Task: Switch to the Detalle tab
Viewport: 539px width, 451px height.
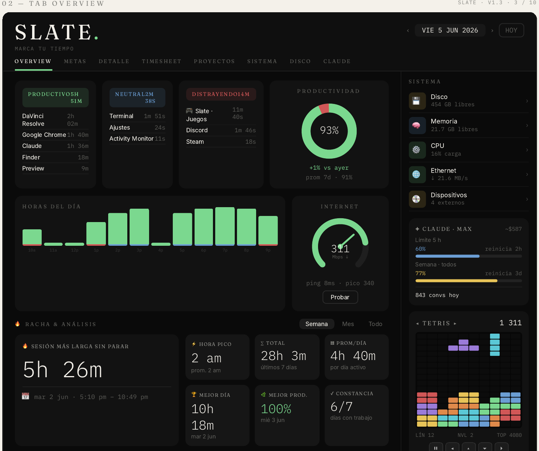Action: (x=114, y=62)
